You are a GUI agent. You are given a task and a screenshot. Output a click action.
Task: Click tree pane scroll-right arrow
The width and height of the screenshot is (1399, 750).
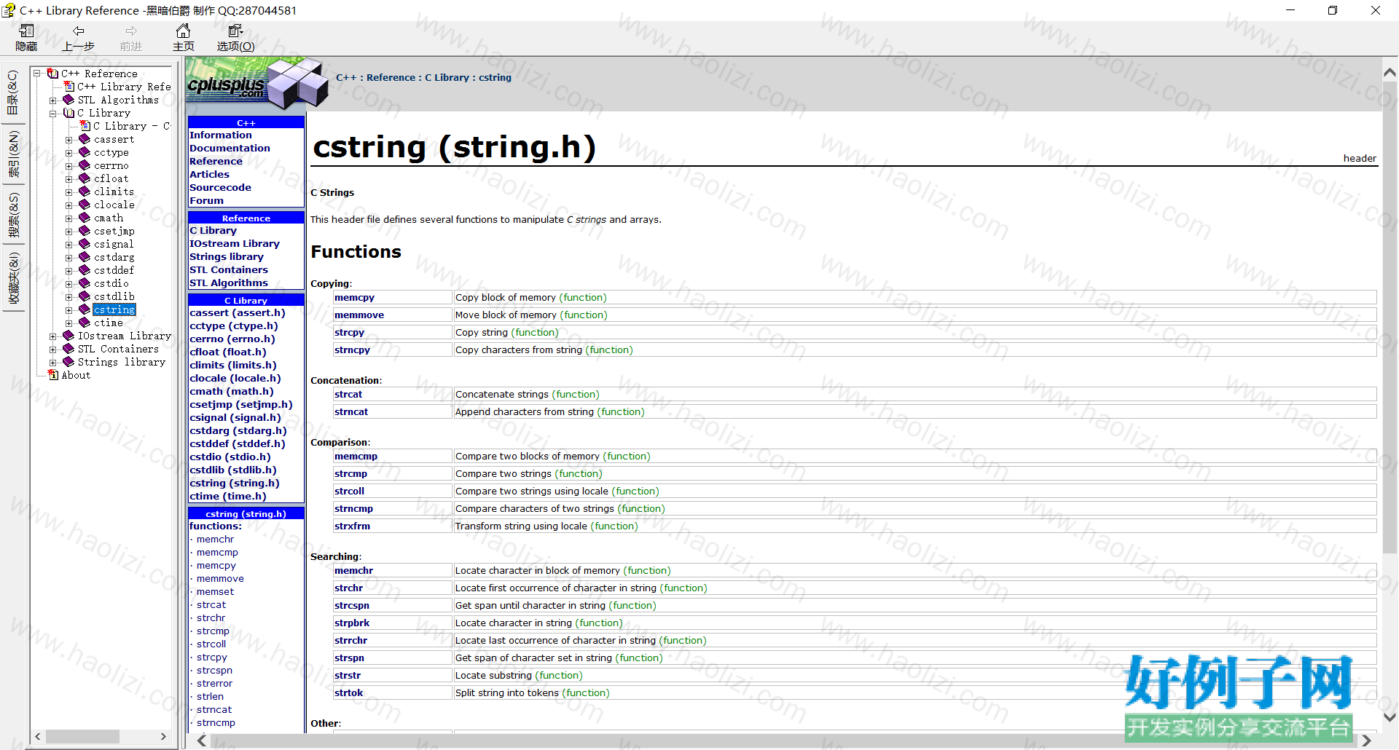[164, 737]
